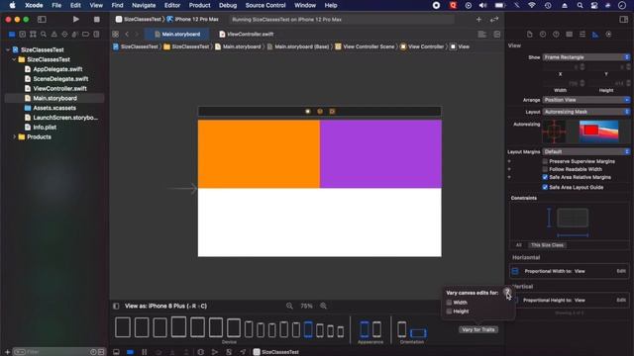Open the adjust editor options icon
This screenshot has height=356, width=634.
(481, 35)
